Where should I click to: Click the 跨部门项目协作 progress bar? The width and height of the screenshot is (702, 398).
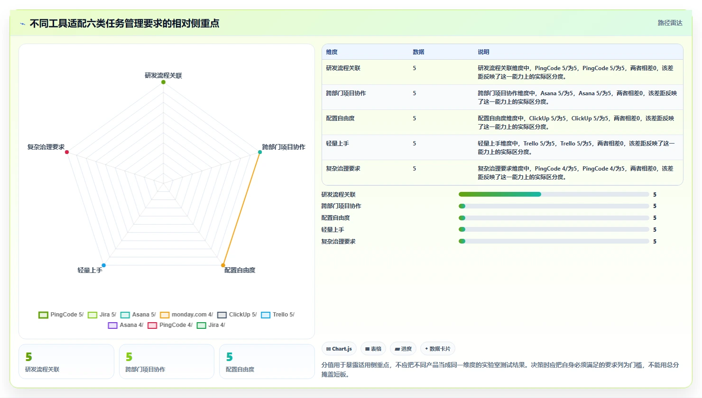coord(554,206)
